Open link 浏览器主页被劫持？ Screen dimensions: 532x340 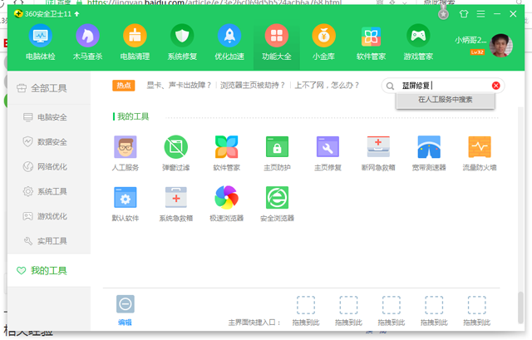[253, 85]
